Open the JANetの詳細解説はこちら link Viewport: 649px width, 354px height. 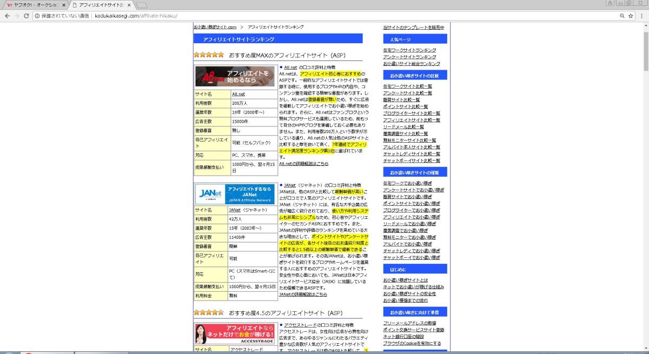pos(303,295)
